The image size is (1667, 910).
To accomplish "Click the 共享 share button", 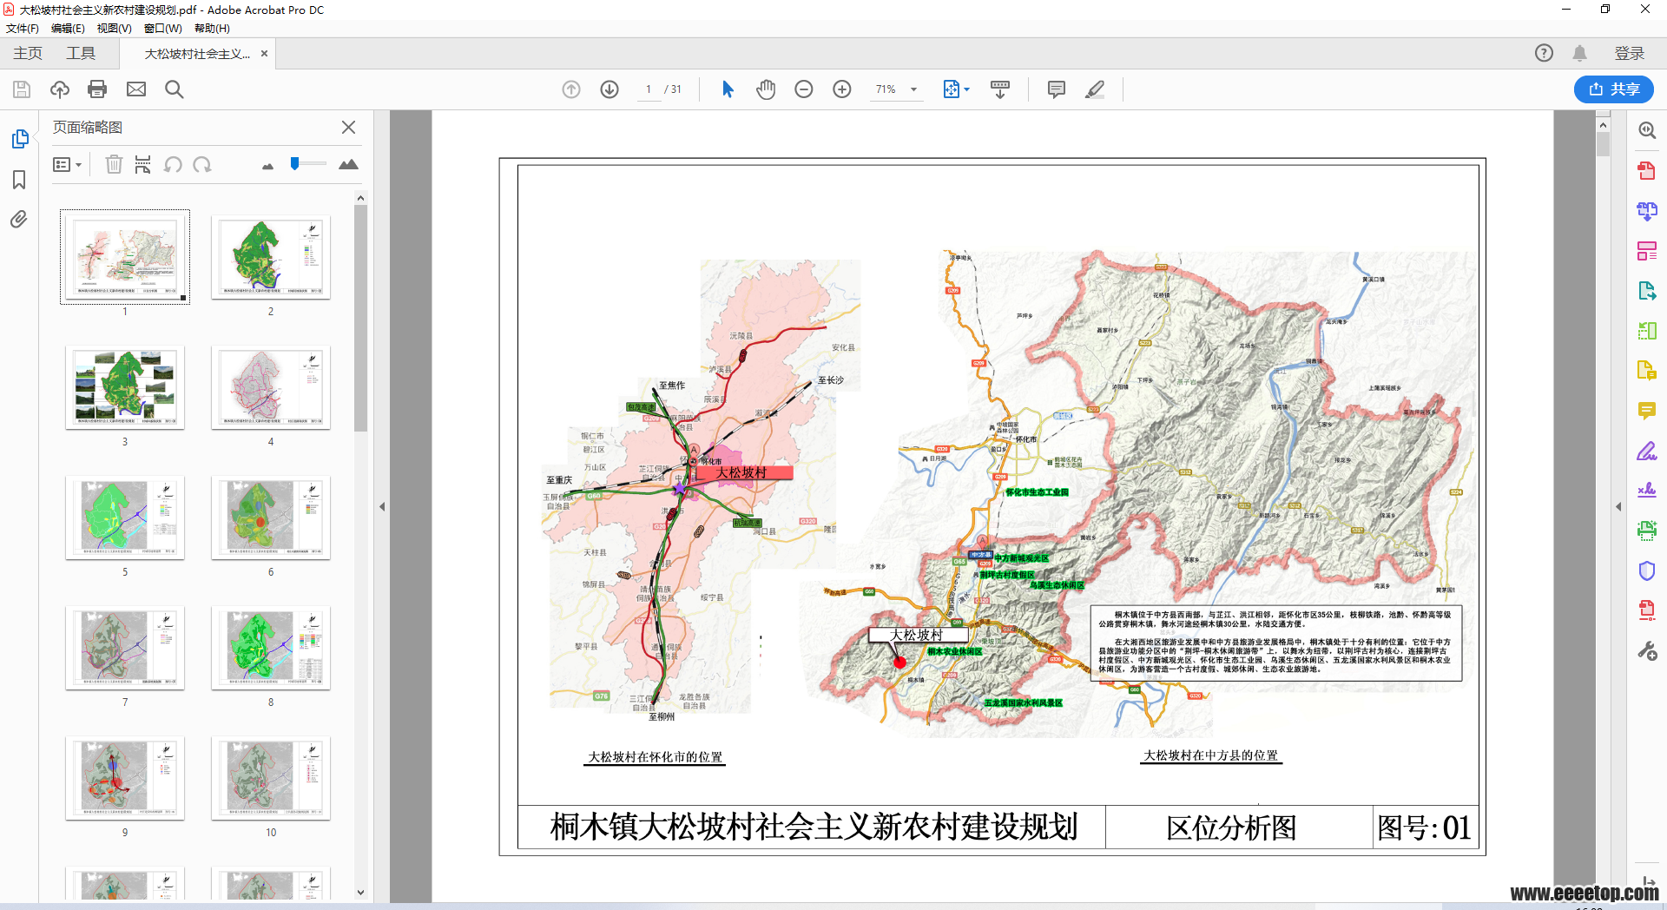I will (1614, 89).
